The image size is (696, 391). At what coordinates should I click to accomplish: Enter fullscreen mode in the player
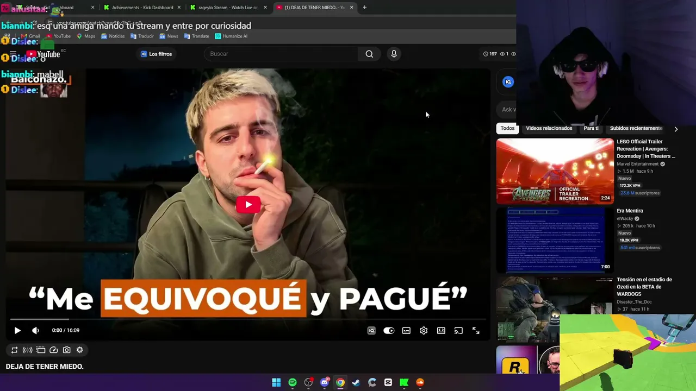(x=476, y=330)
